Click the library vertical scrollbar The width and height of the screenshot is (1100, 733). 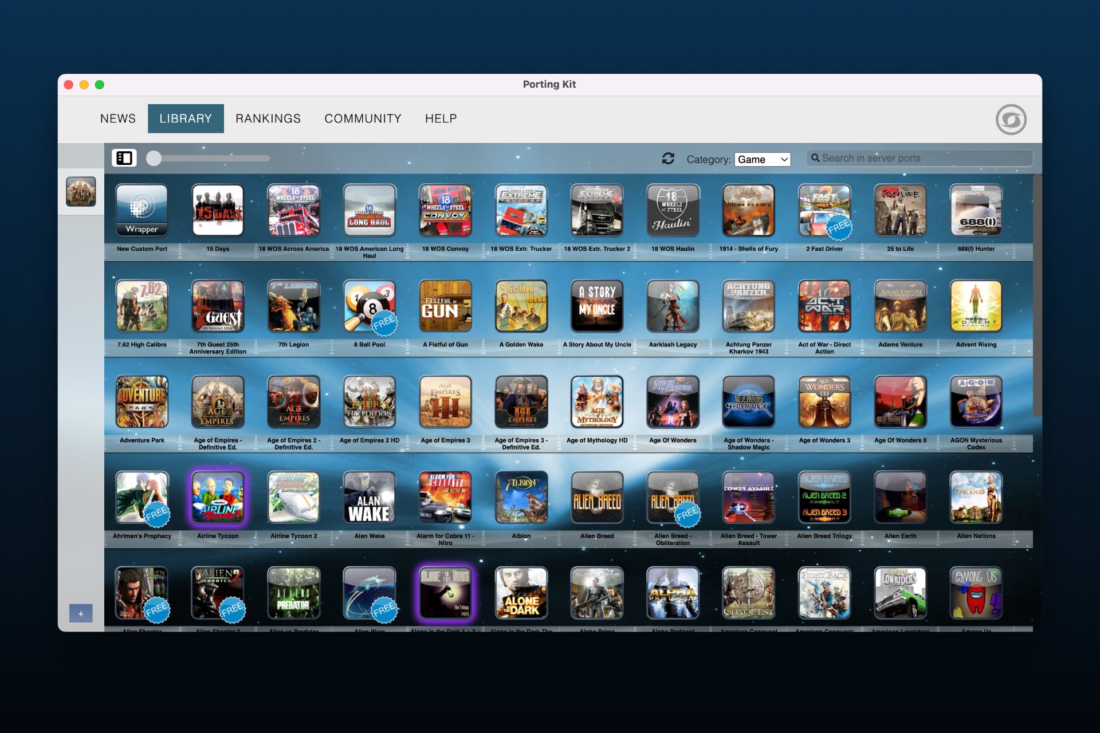pos(1037,295)
